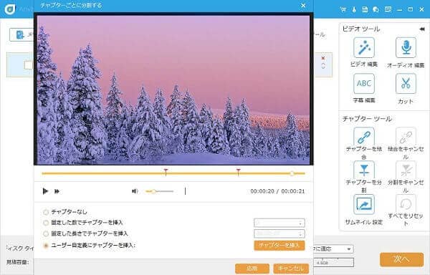Open the Subtitle Edit ABC tool
This screenshot has width=430, height=275.
(364, 83)
